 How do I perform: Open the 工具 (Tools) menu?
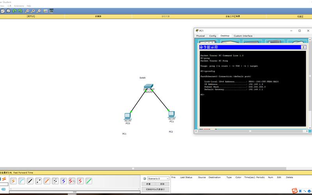(x=9, y=6)
